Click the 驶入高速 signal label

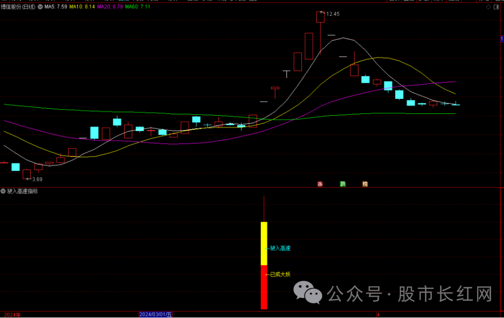(x=280, y=248)
